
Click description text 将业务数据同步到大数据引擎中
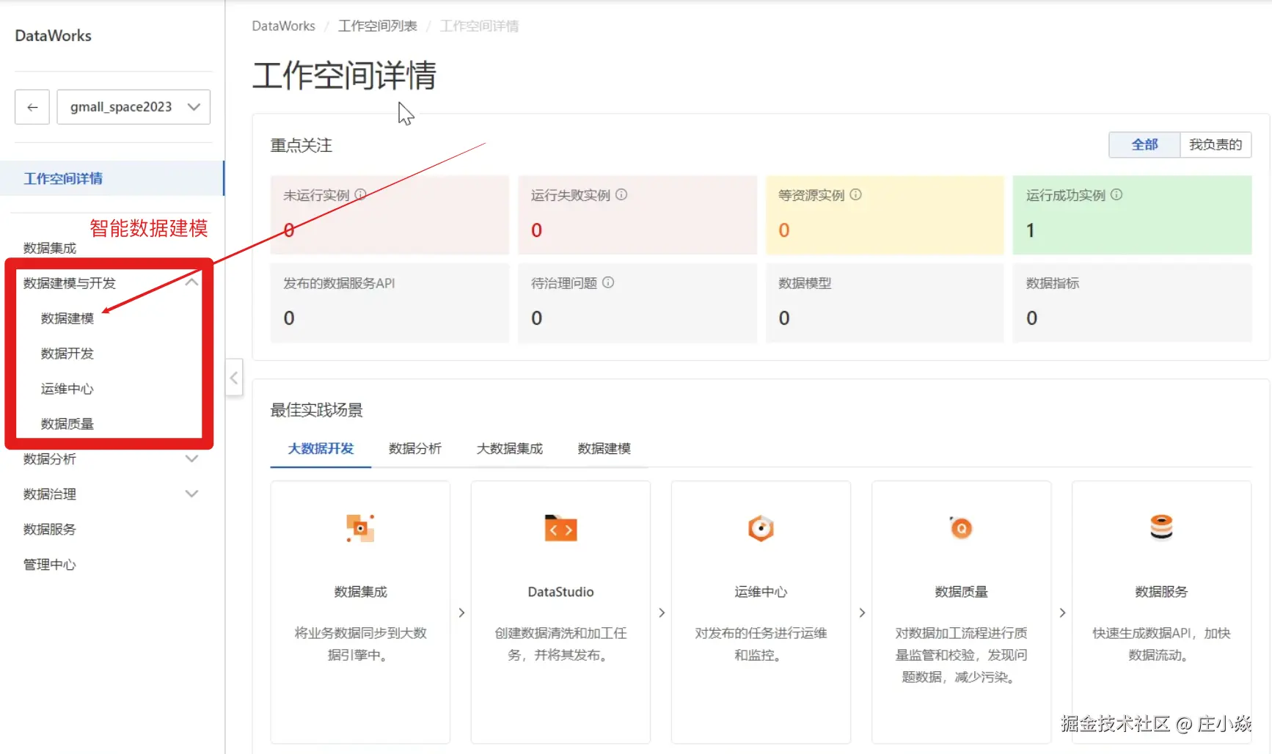360,644
